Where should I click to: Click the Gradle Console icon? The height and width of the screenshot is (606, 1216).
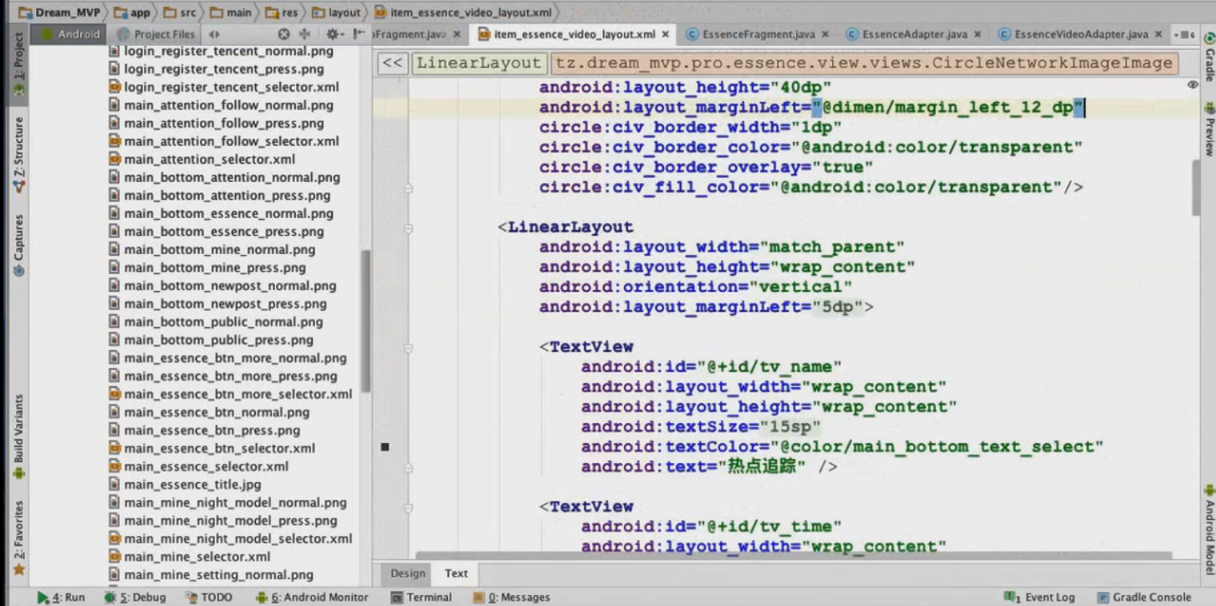click(x=1103, y=598)
